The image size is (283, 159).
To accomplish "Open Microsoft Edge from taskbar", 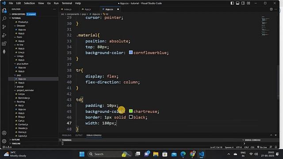I will (183, 154).
